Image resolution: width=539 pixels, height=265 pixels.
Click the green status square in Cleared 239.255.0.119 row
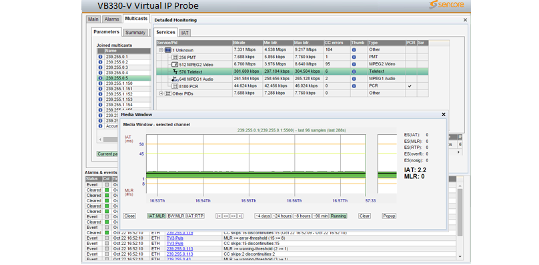(x=107, y=233)
